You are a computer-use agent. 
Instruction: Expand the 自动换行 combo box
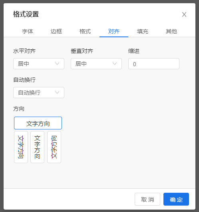(x=39, y=93)
